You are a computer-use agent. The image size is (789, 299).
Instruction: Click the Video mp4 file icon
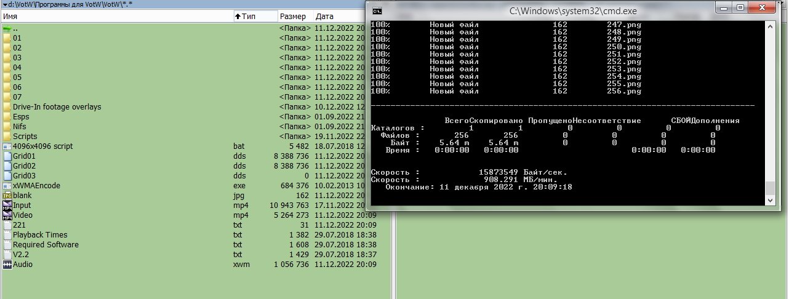point(7,215)
